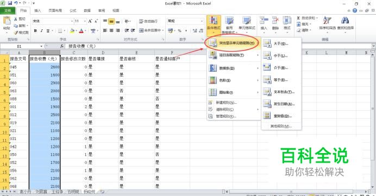
Task: Open the font color dropdown arrow
Action: (85, 30)
